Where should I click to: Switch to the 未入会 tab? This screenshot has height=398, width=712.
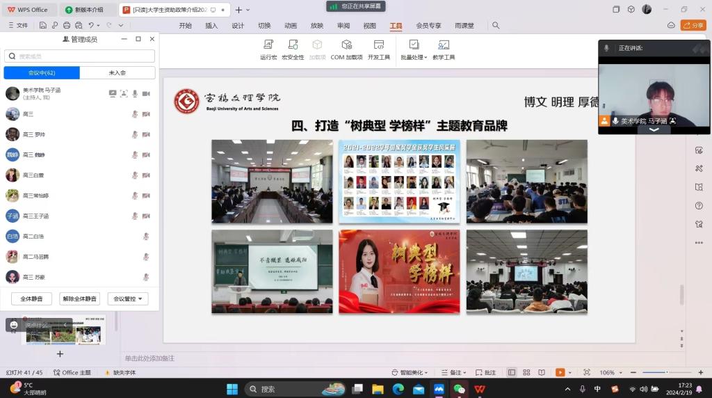[x=118, y=73]
